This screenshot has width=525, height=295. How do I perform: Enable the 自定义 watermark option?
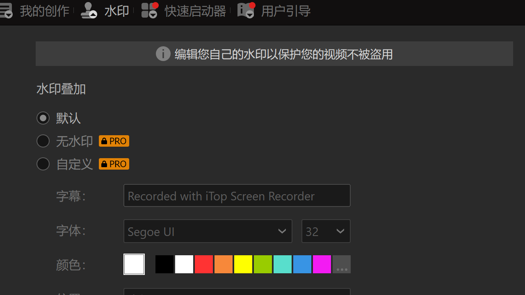click(43, 164)
